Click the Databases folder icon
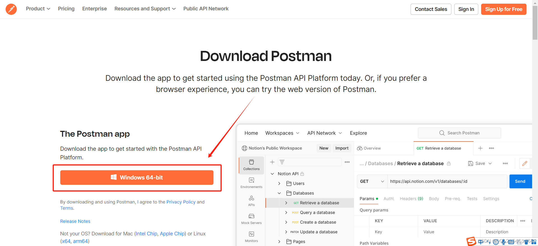538x246 pixels. pyautogui.click(x=289, y=193)
